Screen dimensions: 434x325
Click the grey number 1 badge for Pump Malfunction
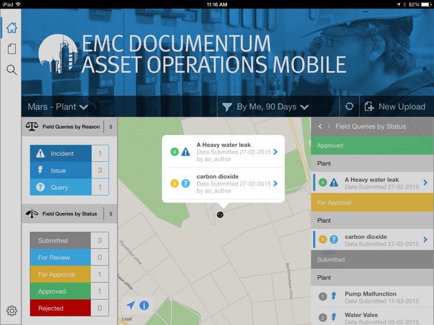click(x=323, y=297)
